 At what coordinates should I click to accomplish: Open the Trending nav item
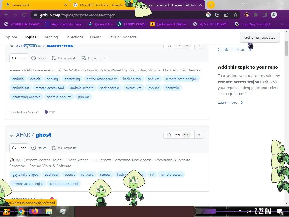pyautogui.click(x=51, y=37)
